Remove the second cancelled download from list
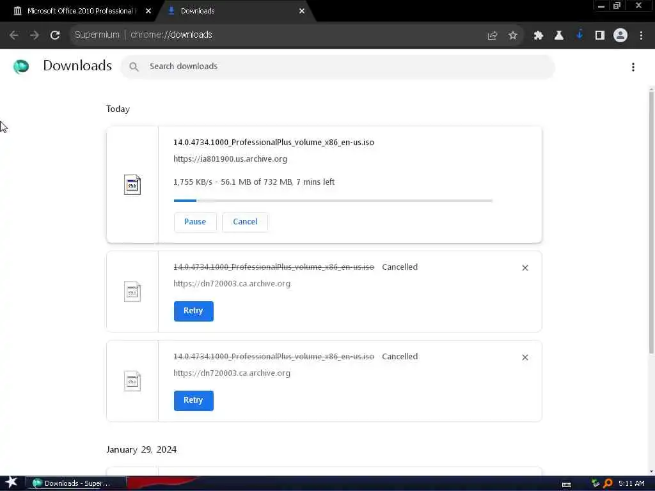This screenshot has width=655, height=491. [x=525, y=357]
